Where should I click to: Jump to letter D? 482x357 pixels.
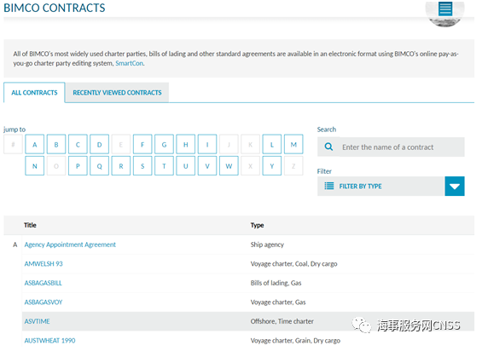tap(99, 144)
